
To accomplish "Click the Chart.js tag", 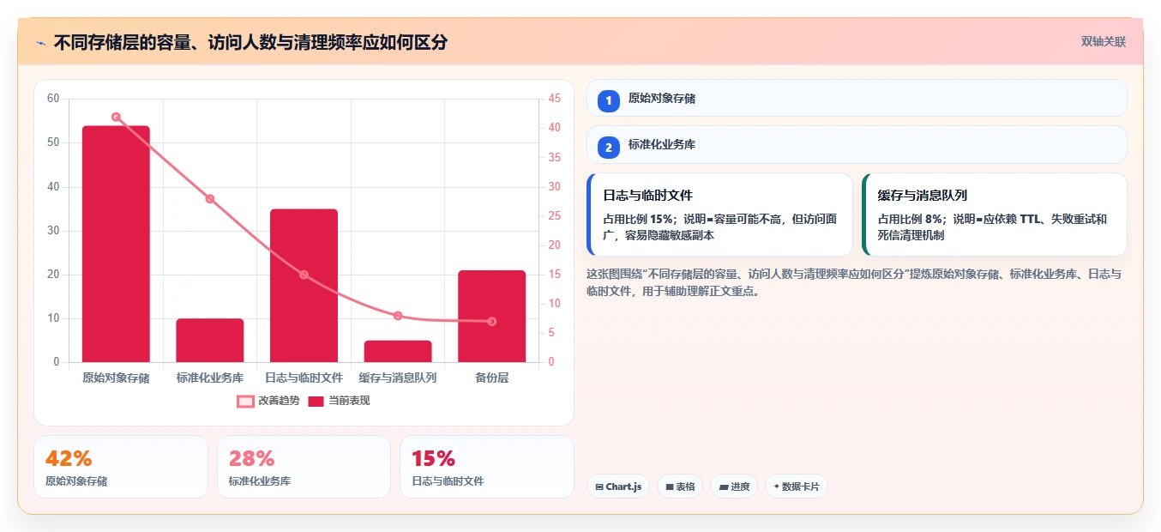I will [618, 487].
